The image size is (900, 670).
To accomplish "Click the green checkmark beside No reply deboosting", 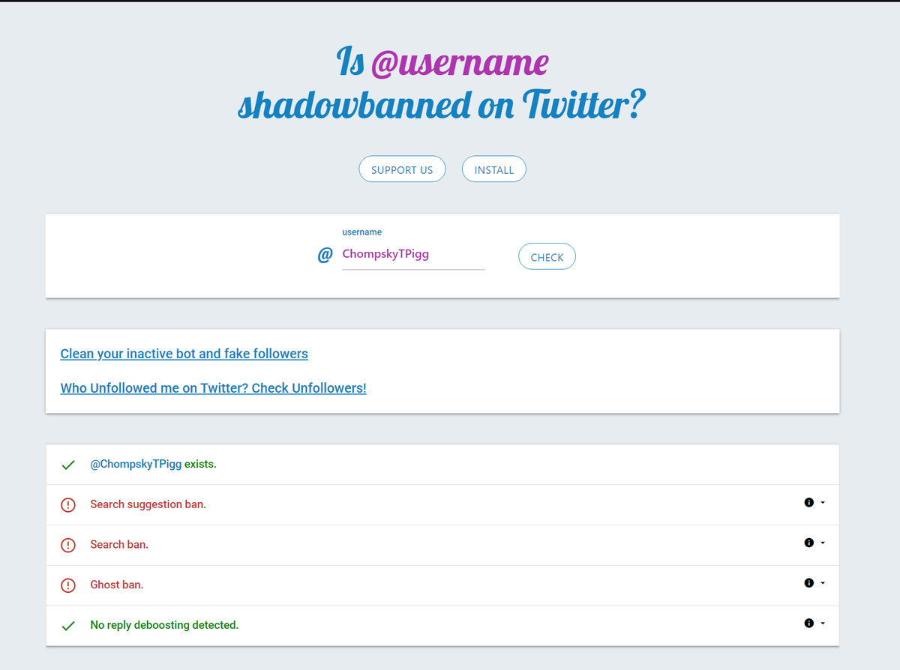I will coord(68,626).
